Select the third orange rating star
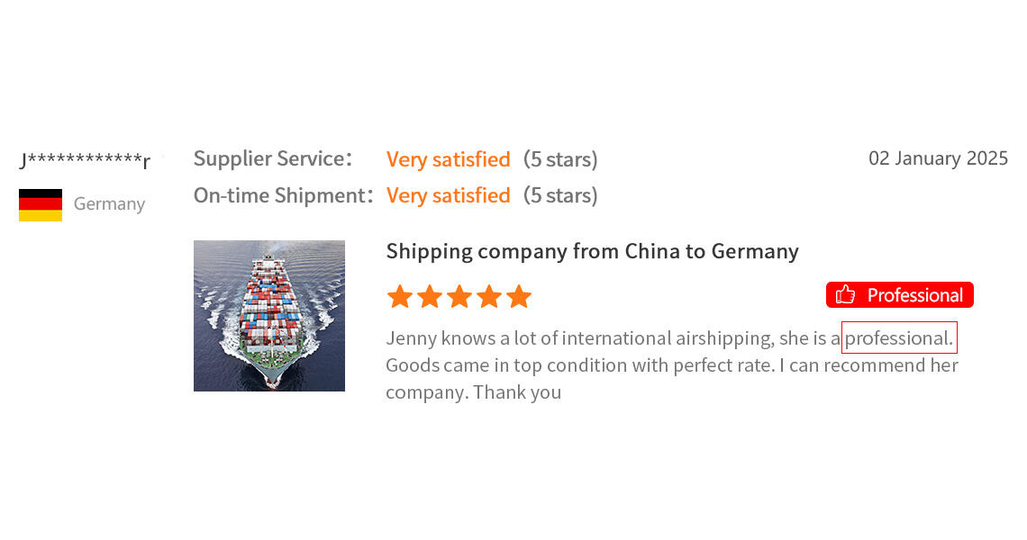Image resolution: width=1027 pixels, height=540 pixels. coord(459,297)
